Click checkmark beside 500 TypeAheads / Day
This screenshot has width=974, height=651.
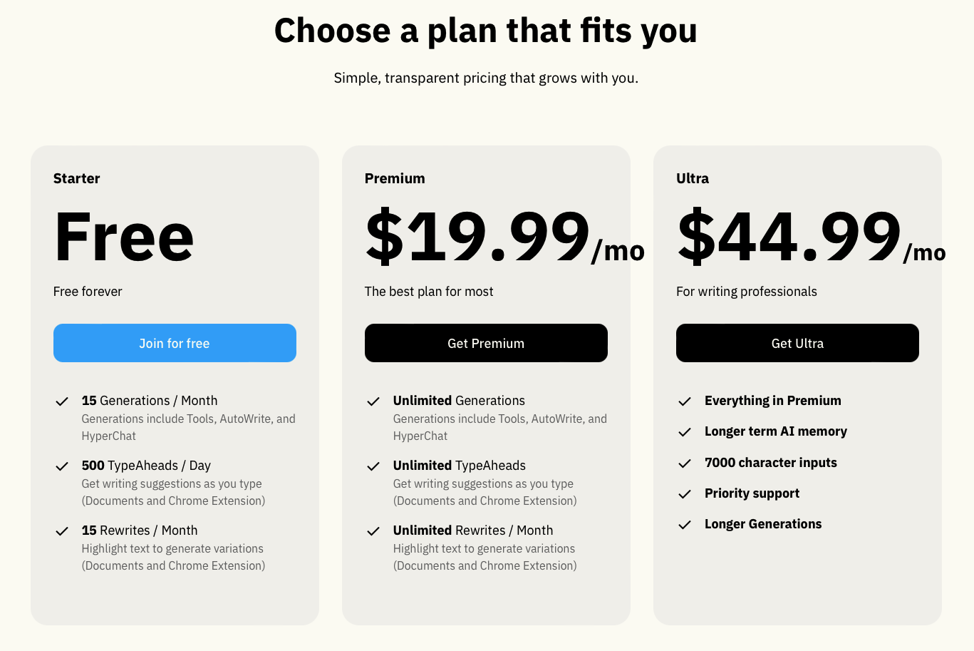[62, 466]
